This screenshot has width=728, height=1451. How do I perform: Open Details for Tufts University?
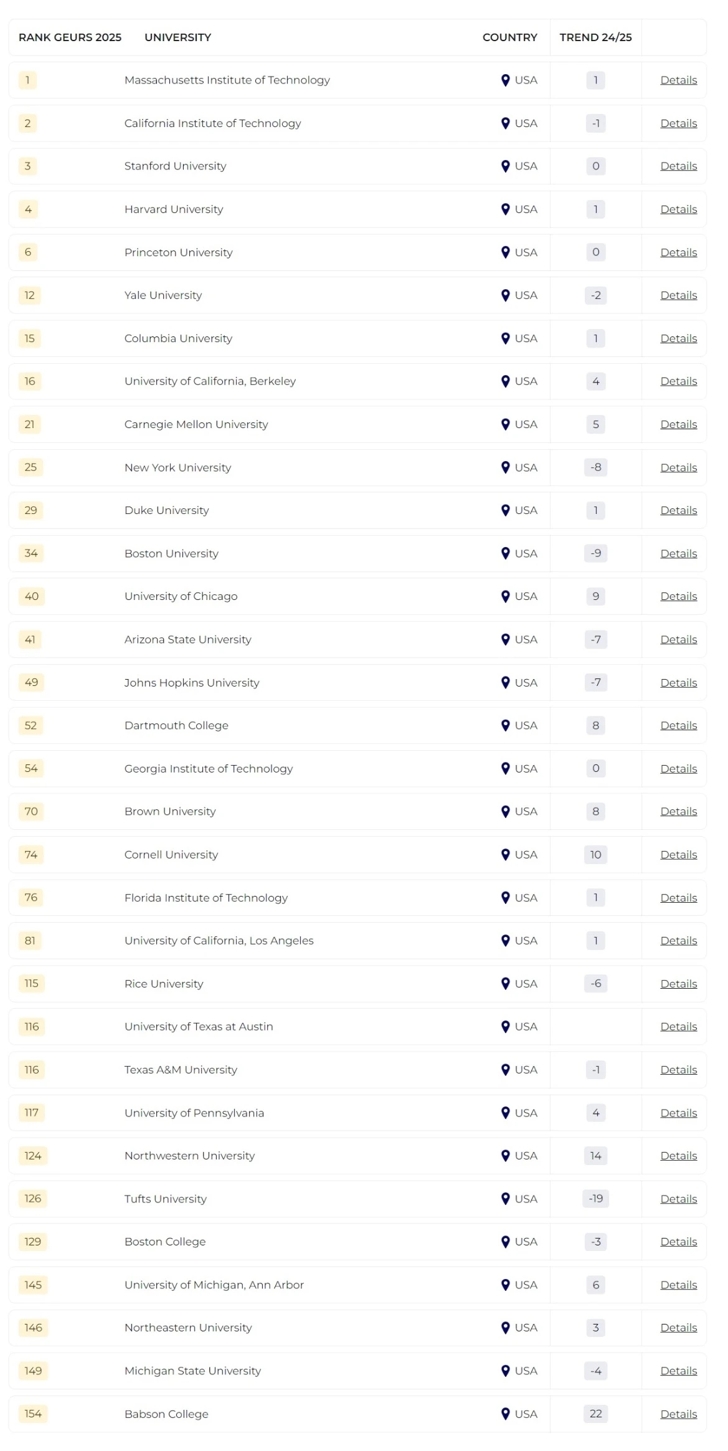pos(678,1199)
